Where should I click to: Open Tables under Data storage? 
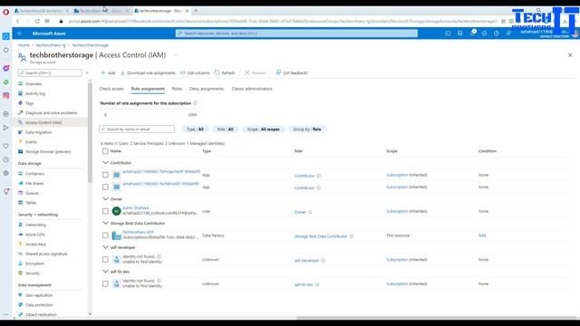(31, 203)
